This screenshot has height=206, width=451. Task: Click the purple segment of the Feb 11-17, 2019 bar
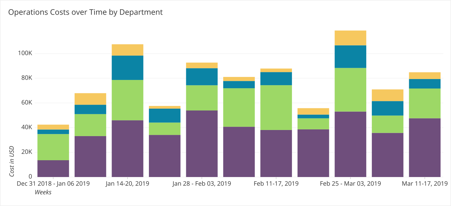point(276,154)
